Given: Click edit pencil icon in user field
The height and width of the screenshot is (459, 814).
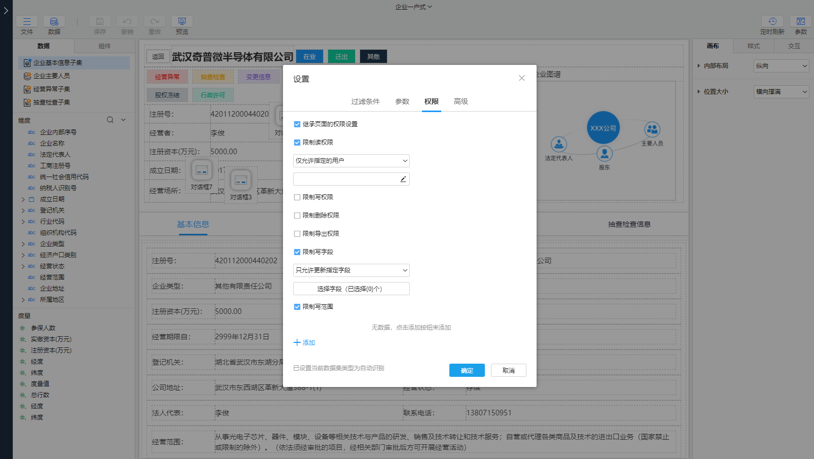Looking at the screenshot, I should pyautogui.click(x=403, y=179).
